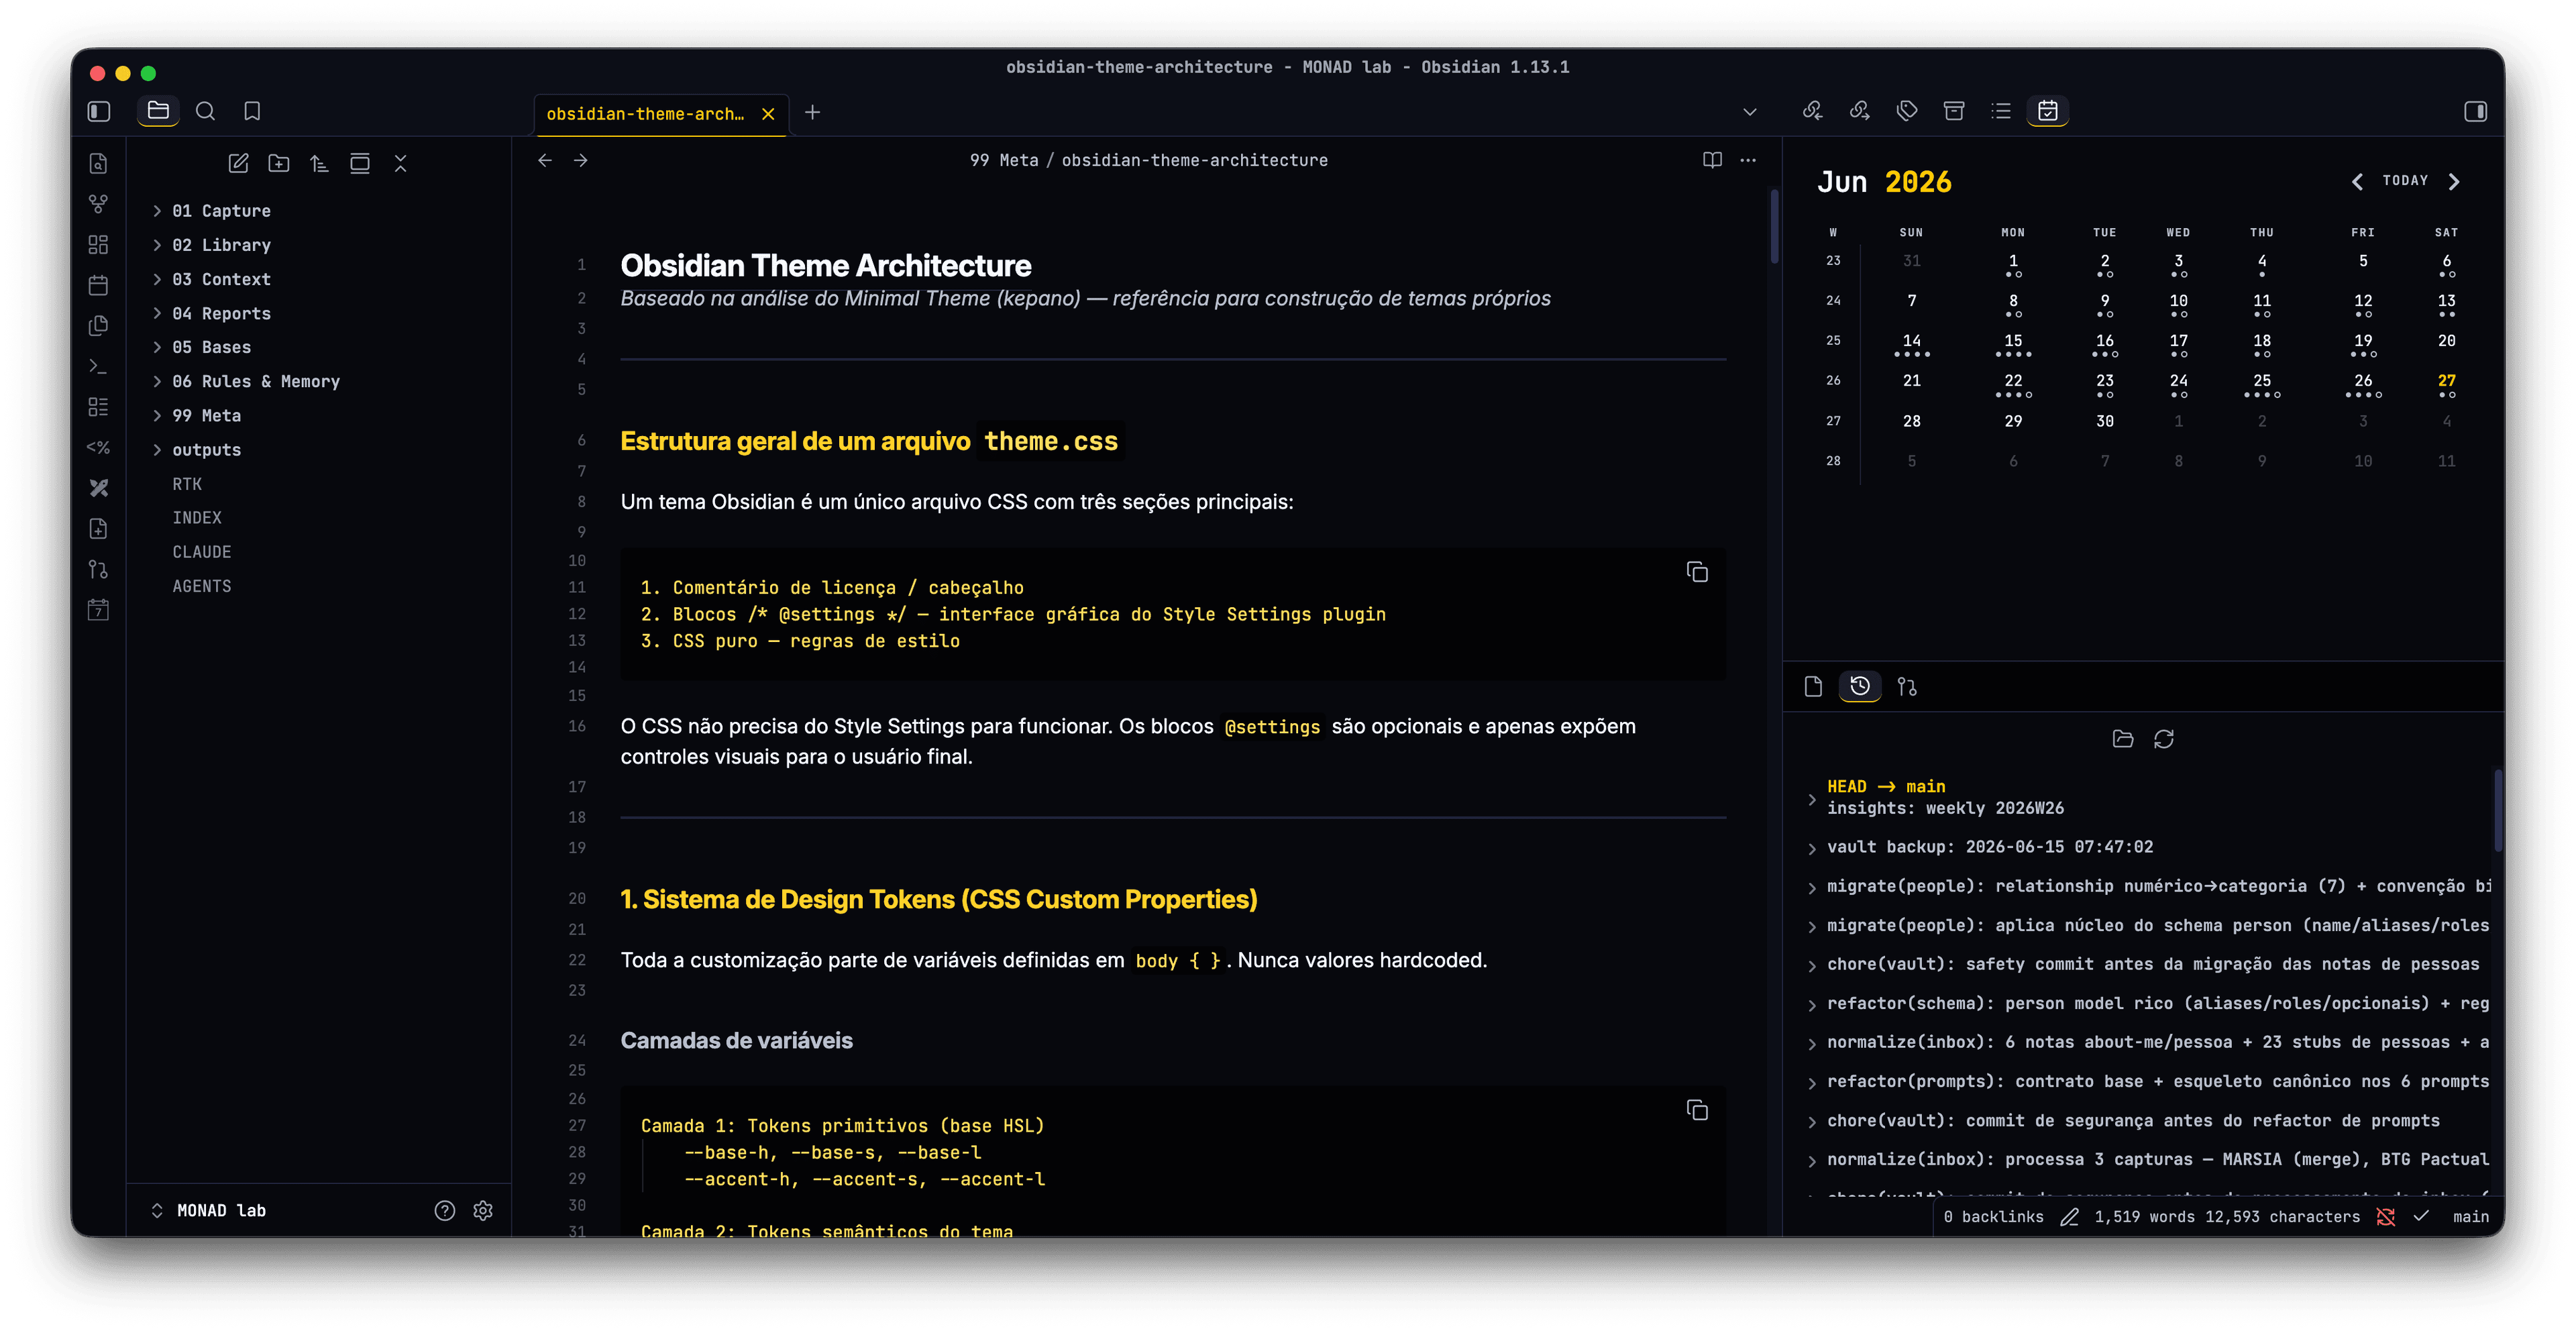Image resolution: width=2576 pixels, height=1331 pixels.
Task: Copy the first code block
Action: point(1697,572)
